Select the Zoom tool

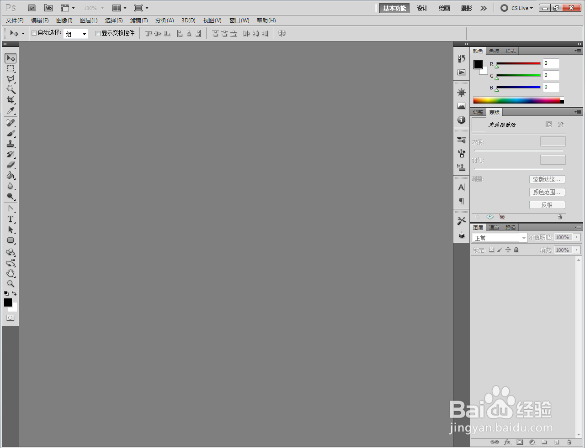tap(10, 283)
